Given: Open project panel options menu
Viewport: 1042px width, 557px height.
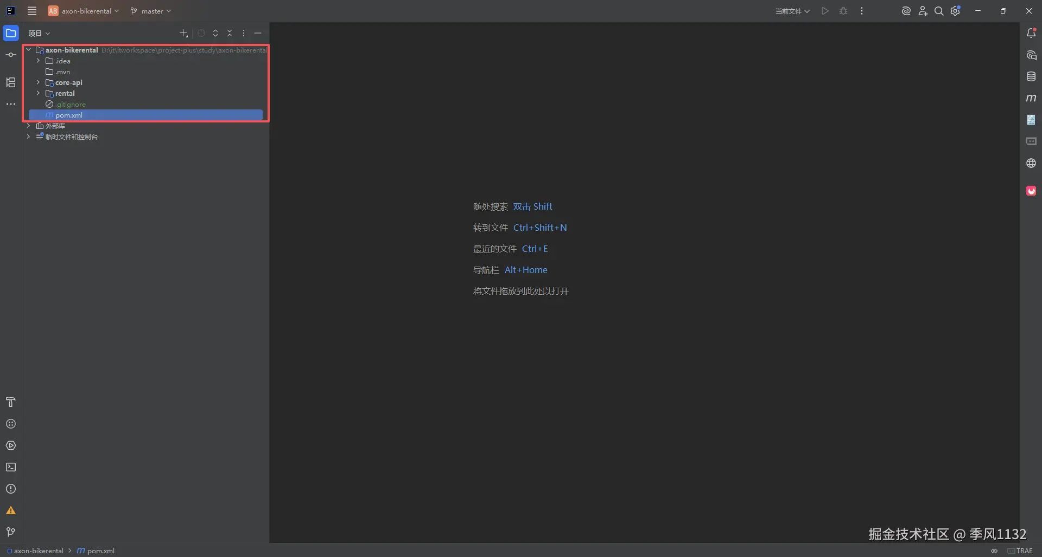Looking at the screenshot, I should [244, 33].
